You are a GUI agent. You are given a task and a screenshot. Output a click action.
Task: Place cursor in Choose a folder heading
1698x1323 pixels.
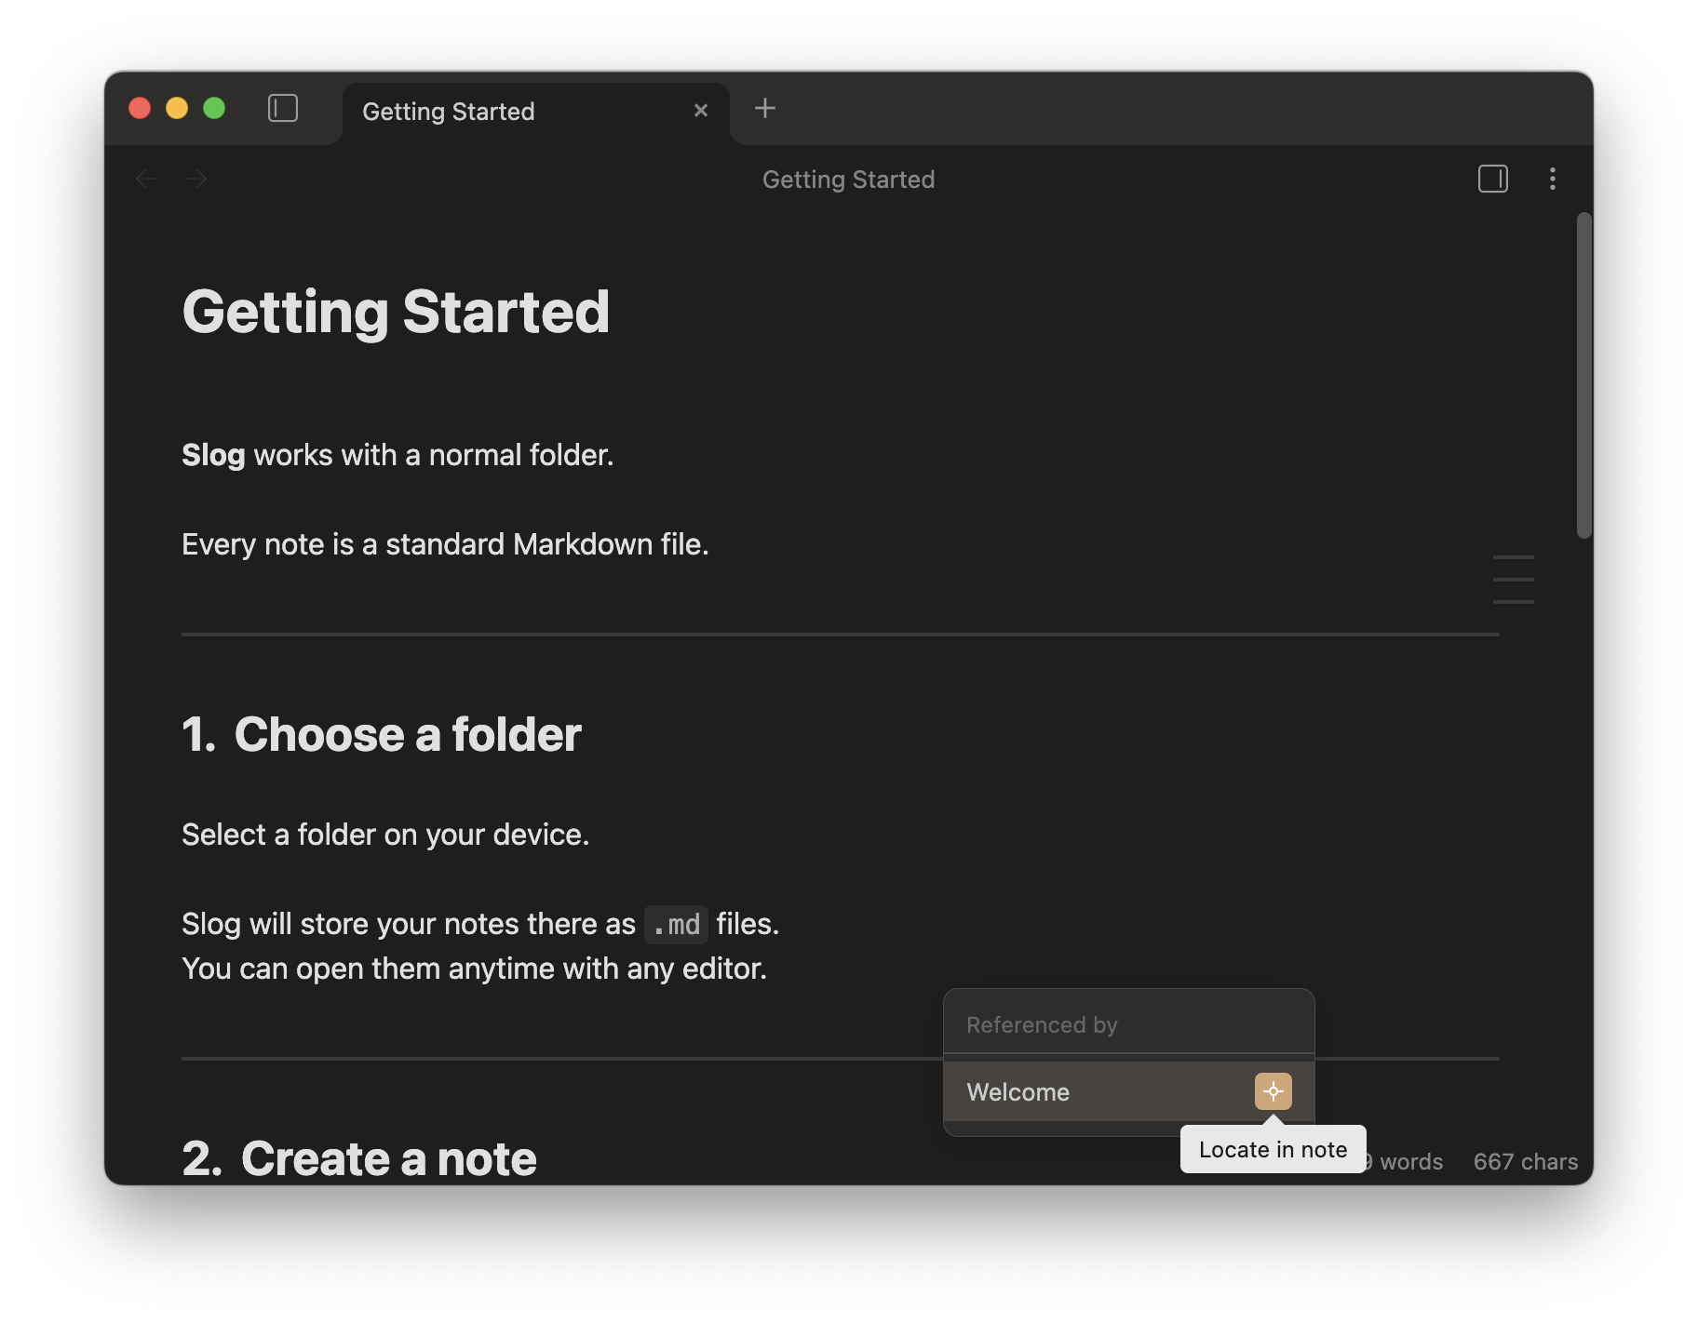(407, 734)
